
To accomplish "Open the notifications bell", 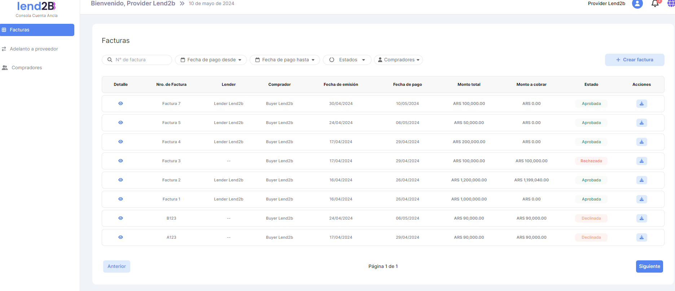I will tap(655, 4).
